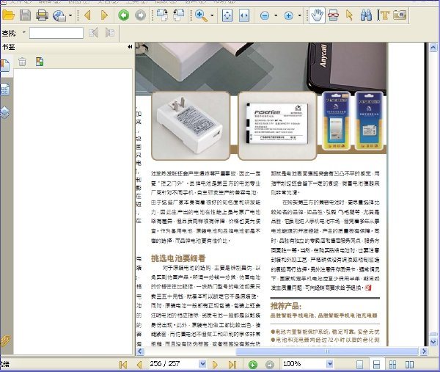Click the horizontal scrollbar right arrow
The height and width of the screenshot is (372, 440).
point(424,351)
